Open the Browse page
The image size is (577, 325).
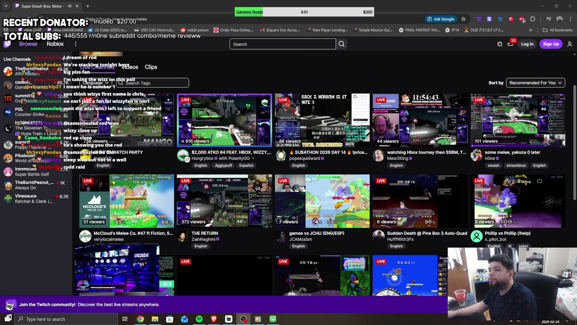coord(28,44)
